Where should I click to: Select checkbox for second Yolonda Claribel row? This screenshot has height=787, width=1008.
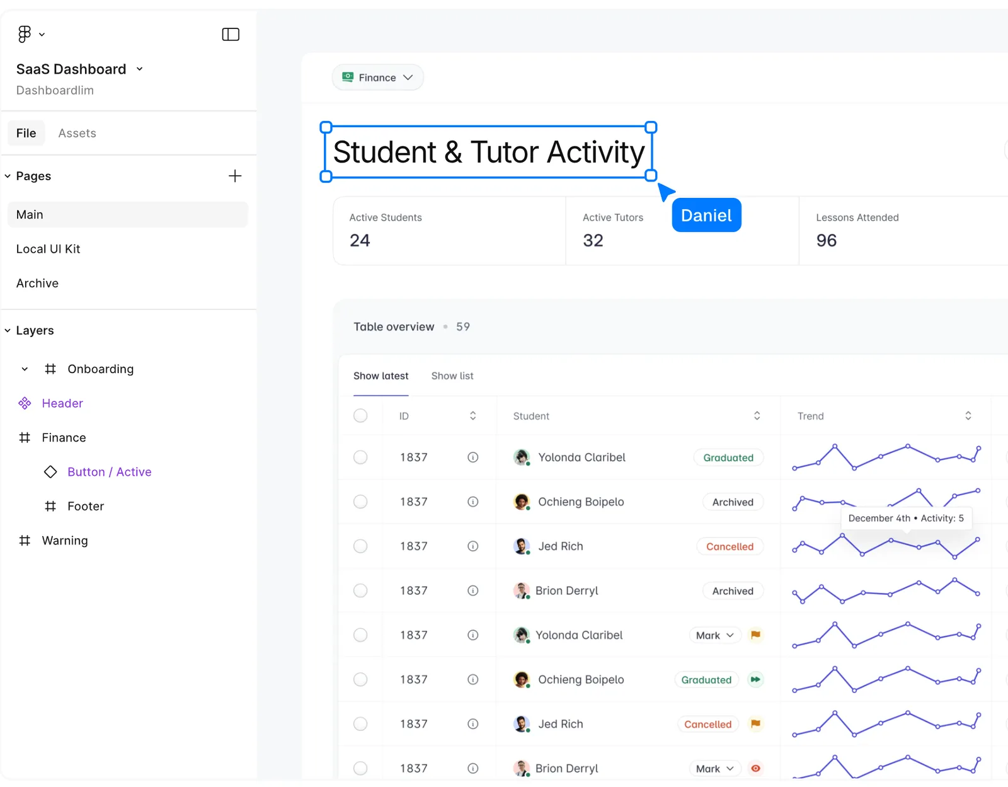[x=360, y=635]
